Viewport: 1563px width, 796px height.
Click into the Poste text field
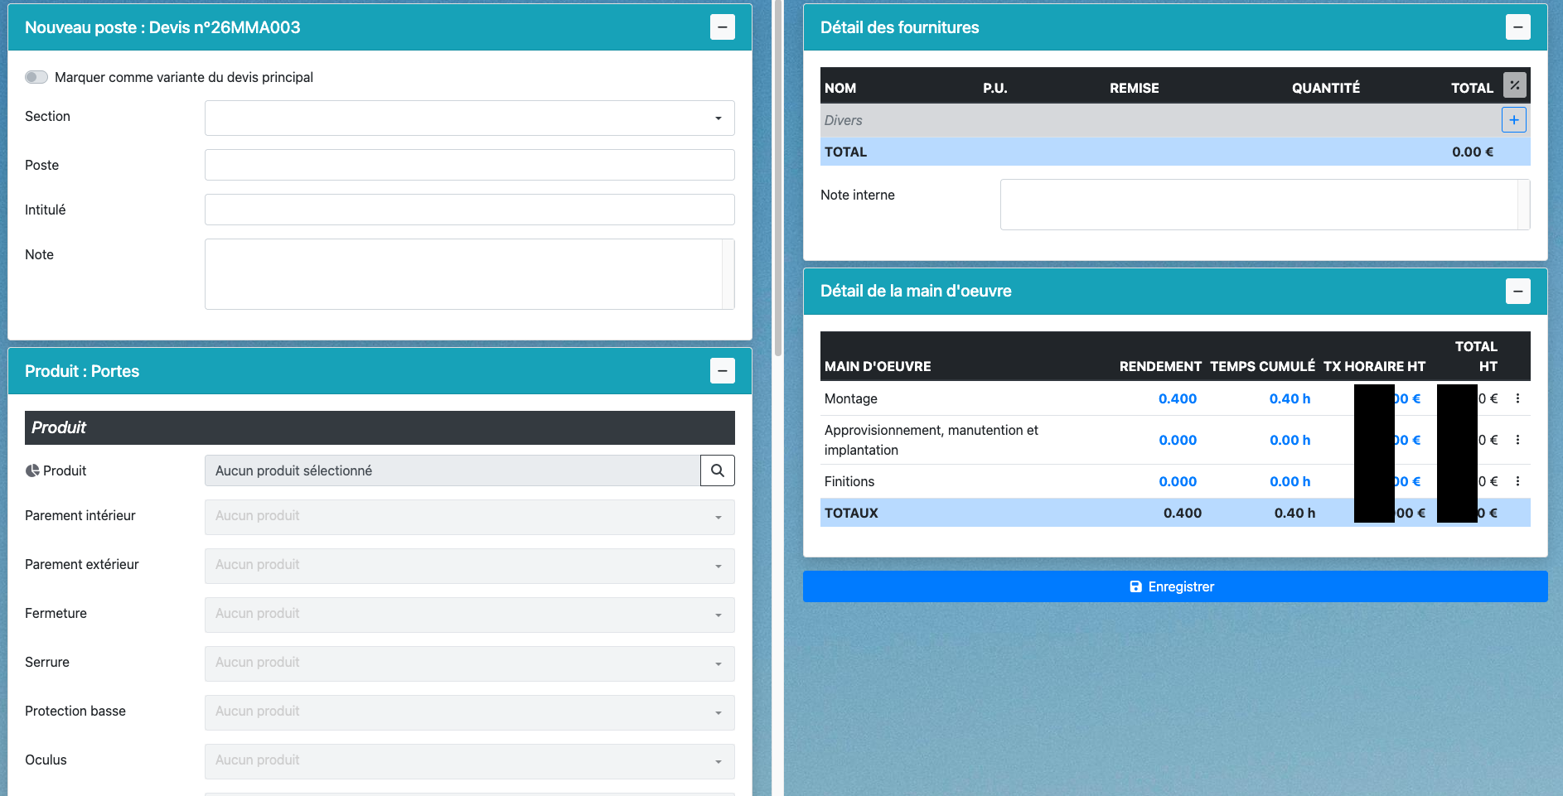(469, 165)
